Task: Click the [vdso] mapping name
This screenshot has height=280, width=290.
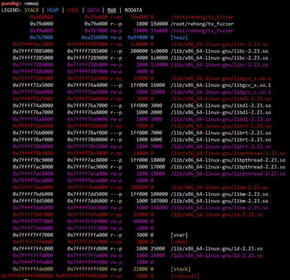Action: (x=179, y=242)
